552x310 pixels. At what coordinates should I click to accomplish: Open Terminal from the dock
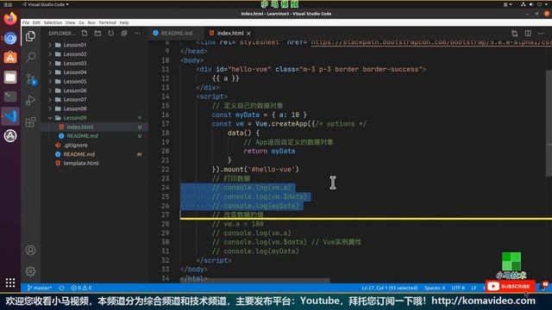[10, 96]
